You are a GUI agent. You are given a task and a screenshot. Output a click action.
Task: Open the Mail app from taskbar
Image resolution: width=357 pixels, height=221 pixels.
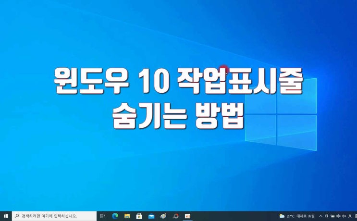point(151,216)
